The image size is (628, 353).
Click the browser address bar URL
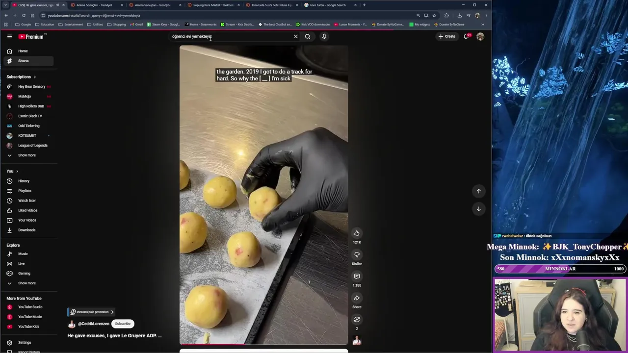(x=94, y=15)
